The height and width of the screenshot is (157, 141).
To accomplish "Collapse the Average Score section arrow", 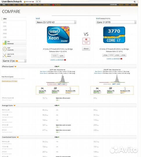I will click(x=15, y=106).
